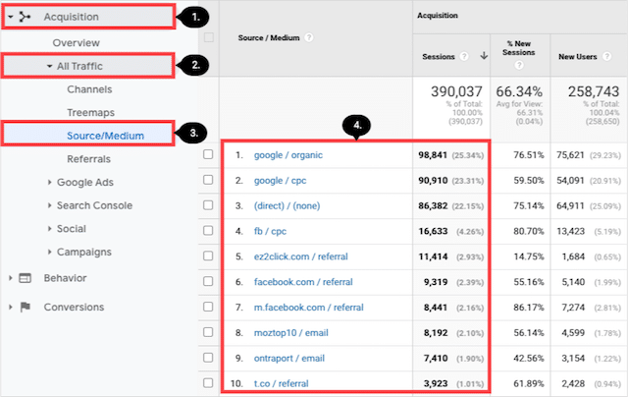Click the Sessions descending sort arrow
Viewport: 628px width, 397px height.
click(484, 57)
